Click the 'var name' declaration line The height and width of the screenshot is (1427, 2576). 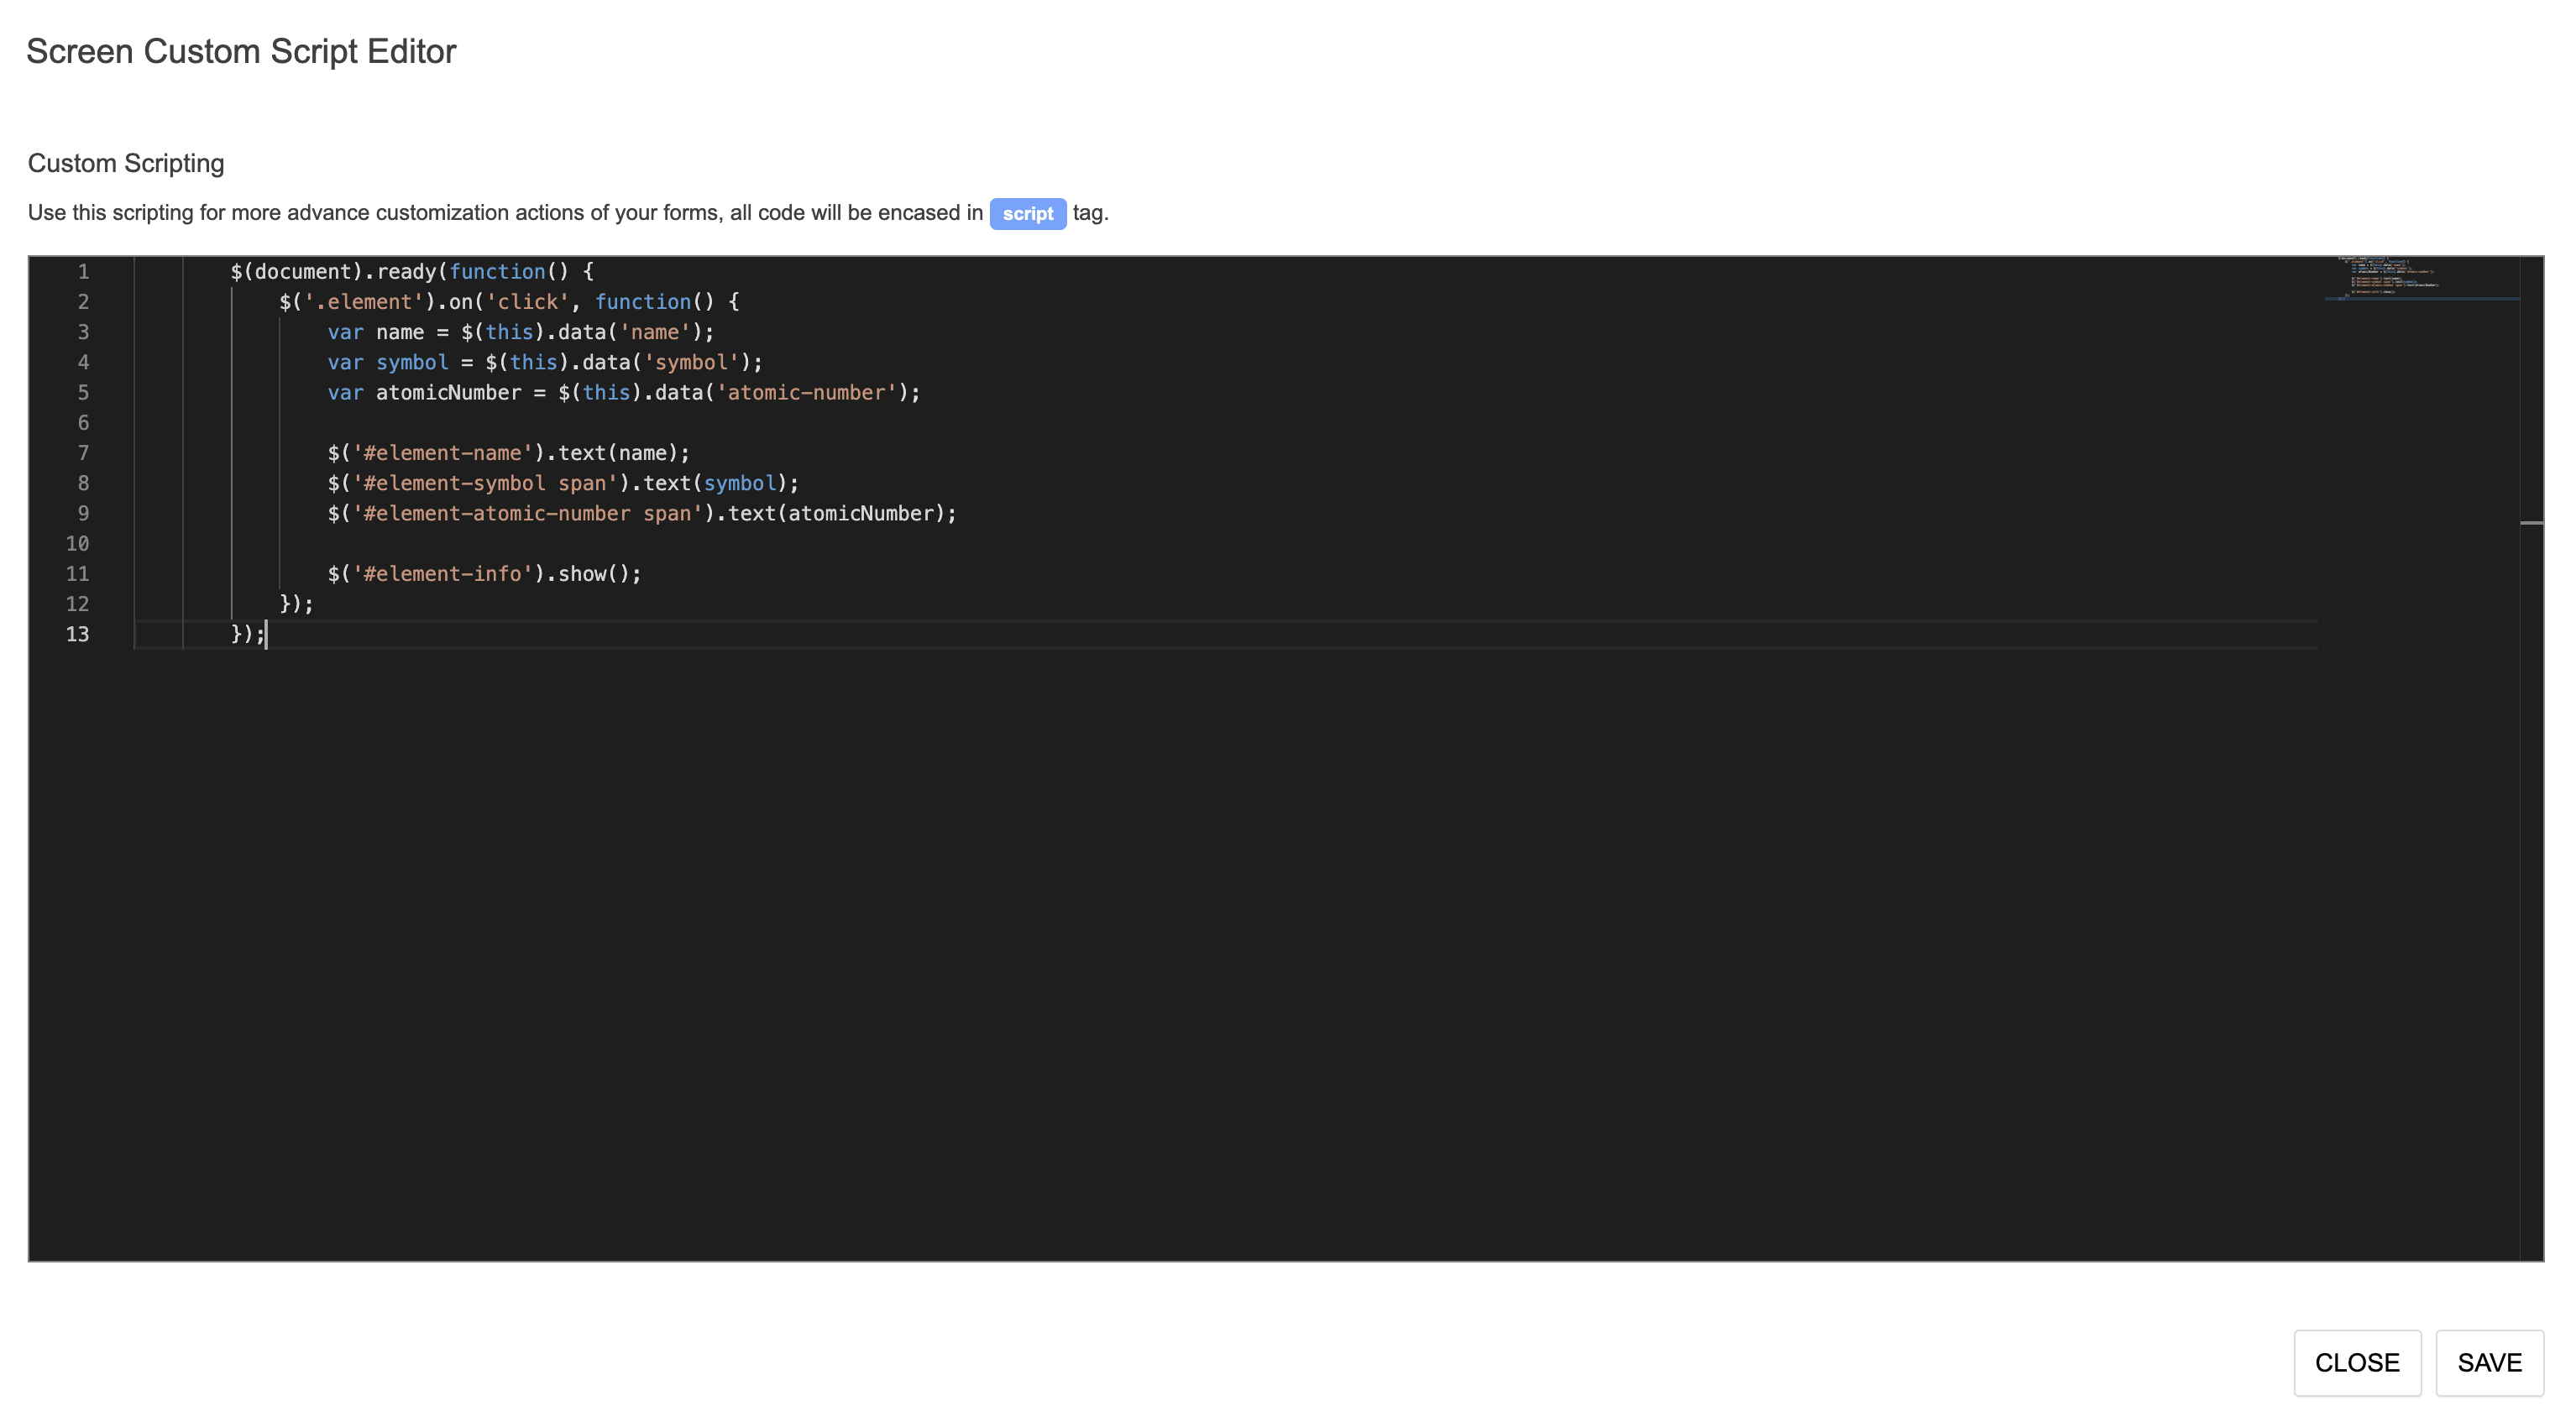tap(521, 332)
